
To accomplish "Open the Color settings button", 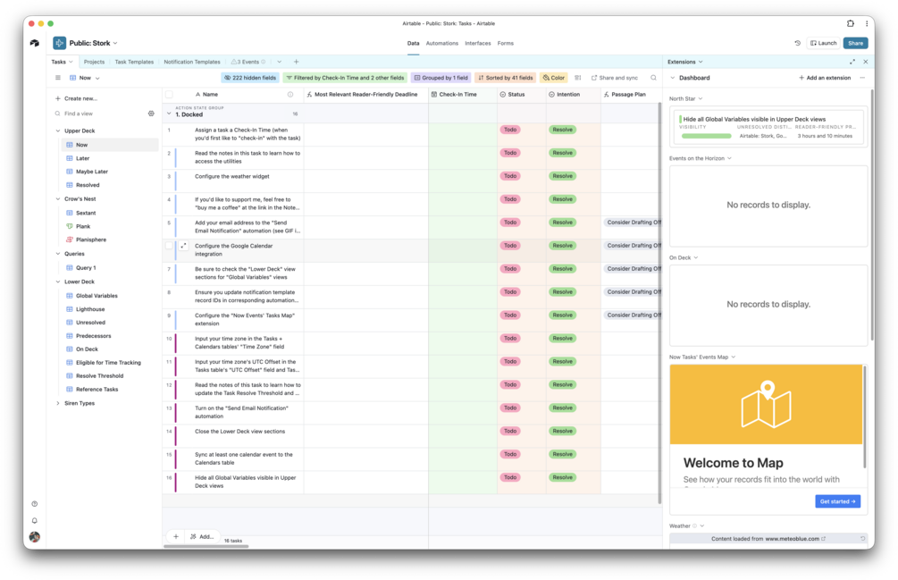I will click(x=554, y=78).
